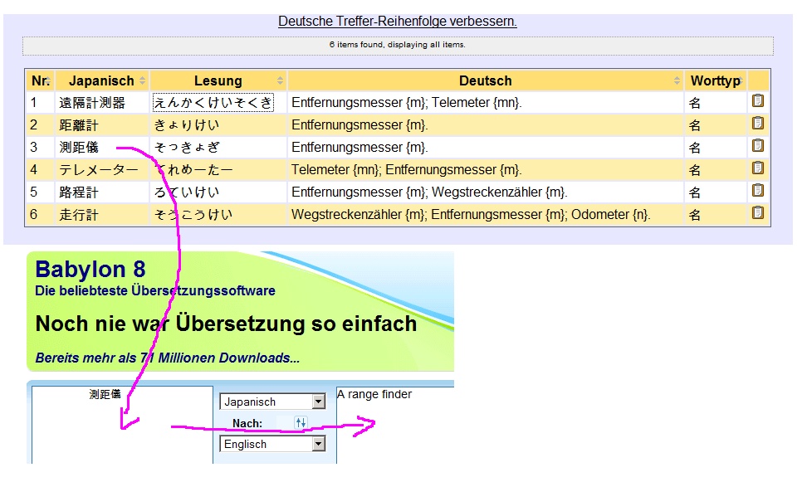Click clipboard icon in row 路程計
Screen dimensions: 807x482
pos(757,190)
